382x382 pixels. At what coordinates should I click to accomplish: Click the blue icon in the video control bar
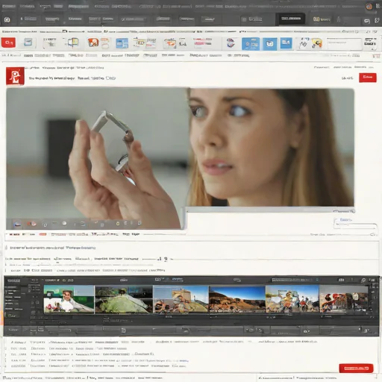(17, 224)
